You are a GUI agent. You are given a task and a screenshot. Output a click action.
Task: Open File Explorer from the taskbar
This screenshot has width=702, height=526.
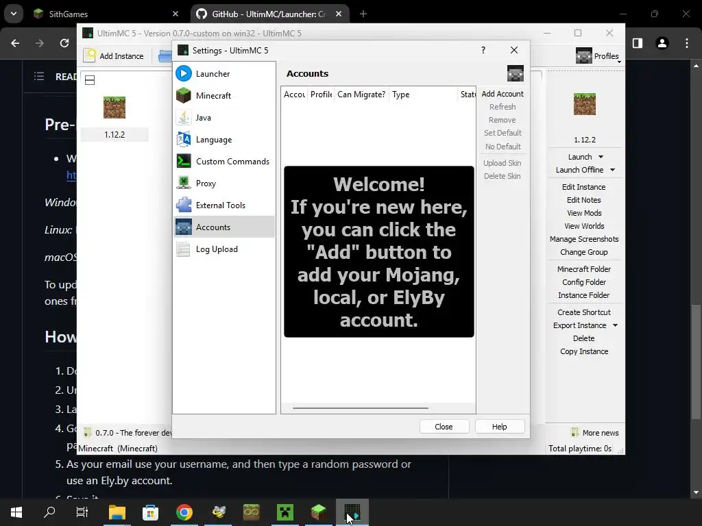pos(117,512)
